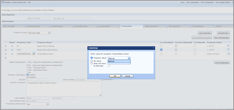Viewport: 234px width, 110px height.
Task: Click the Version Comment text area
Action: pos(64,89)
